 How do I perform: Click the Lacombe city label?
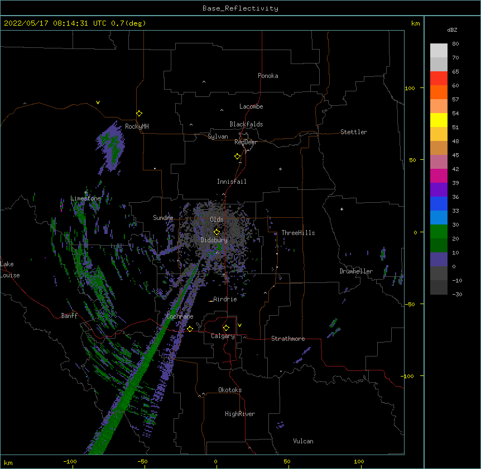click(251, 106)
